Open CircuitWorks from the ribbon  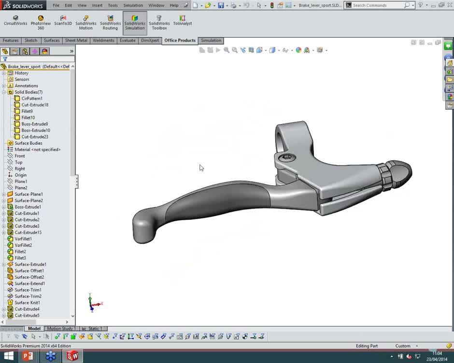coord(15,20)
